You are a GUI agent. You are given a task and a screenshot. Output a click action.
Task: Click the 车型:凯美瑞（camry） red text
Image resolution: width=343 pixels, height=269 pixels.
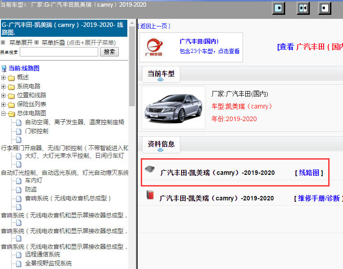click(x=242, y=107)
